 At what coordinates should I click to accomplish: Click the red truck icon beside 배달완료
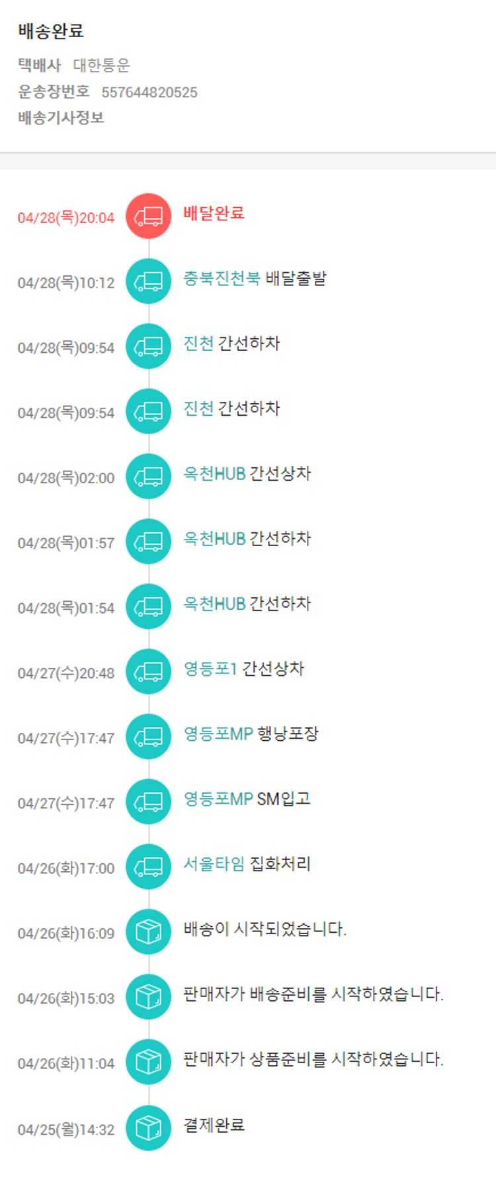point(149,216)
